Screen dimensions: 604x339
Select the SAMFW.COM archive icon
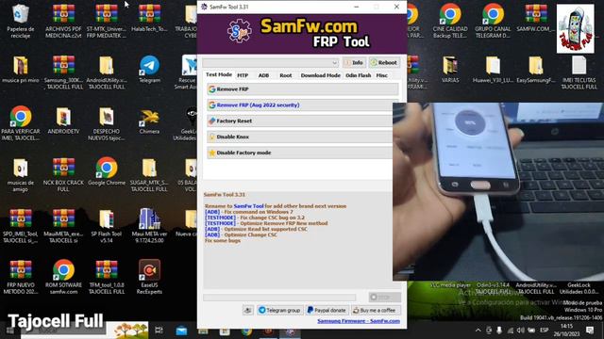(536, 19)
